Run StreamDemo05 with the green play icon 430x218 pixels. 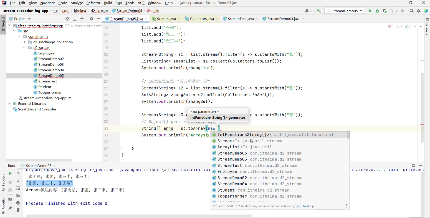pyautogui.click(x=370, y=11)
